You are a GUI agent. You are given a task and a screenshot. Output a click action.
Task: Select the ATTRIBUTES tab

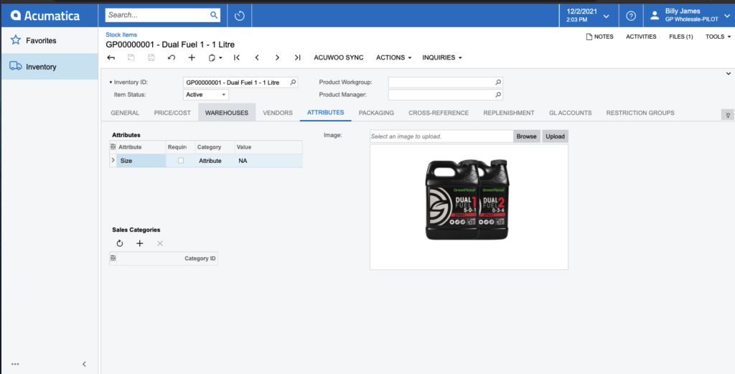coord(326,113)
